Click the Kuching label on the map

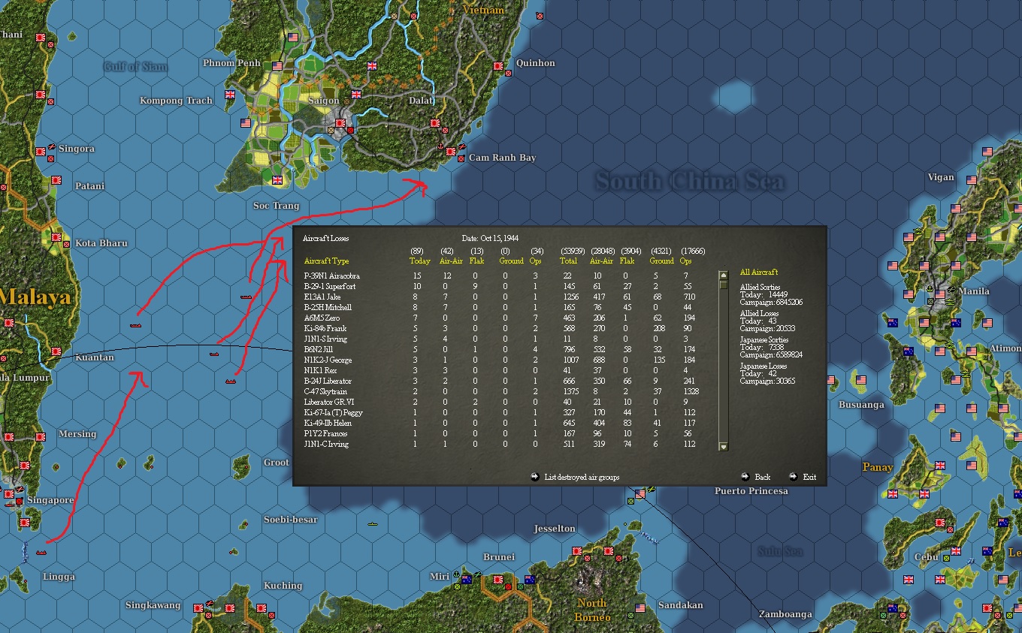[x=283, y=586]
